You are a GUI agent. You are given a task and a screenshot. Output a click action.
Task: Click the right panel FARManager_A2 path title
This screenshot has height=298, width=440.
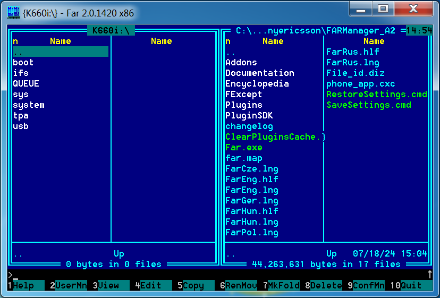click(x=316, y=30)
